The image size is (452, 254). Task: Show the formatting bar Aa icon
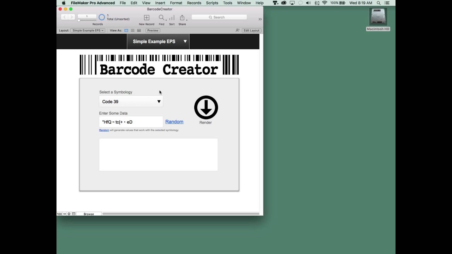[x=238, y=30]
